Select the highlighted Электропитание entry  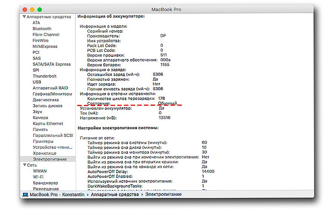coord(48,159)
